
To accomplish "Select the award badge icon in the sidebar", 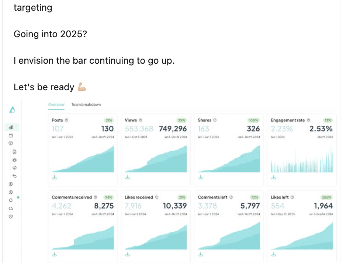I will (15, 160).
